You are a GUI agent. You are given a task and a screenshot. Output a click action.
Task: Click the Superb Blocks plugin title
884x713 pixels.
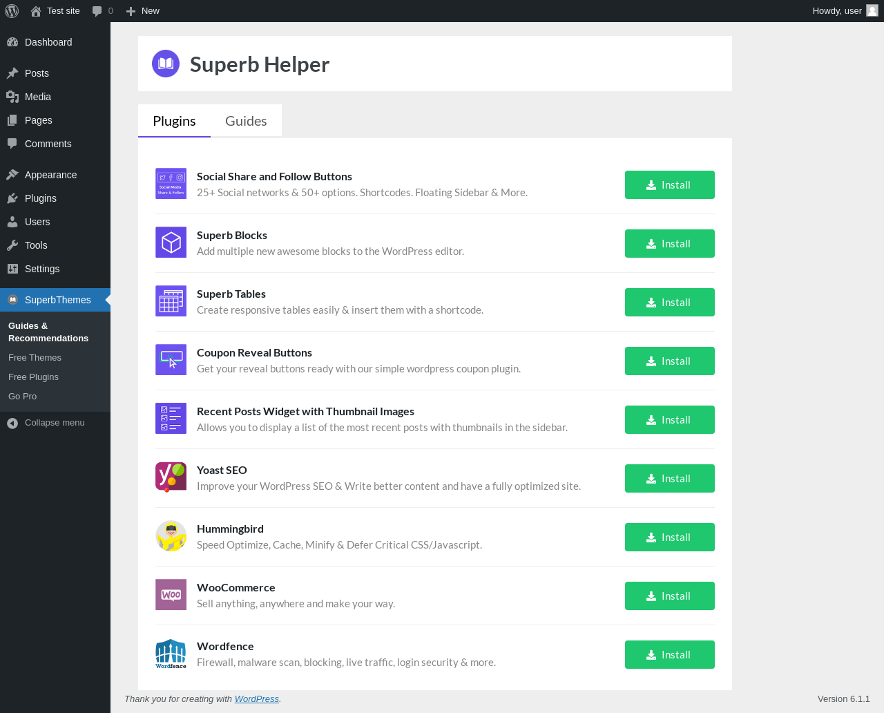(232, 236)
